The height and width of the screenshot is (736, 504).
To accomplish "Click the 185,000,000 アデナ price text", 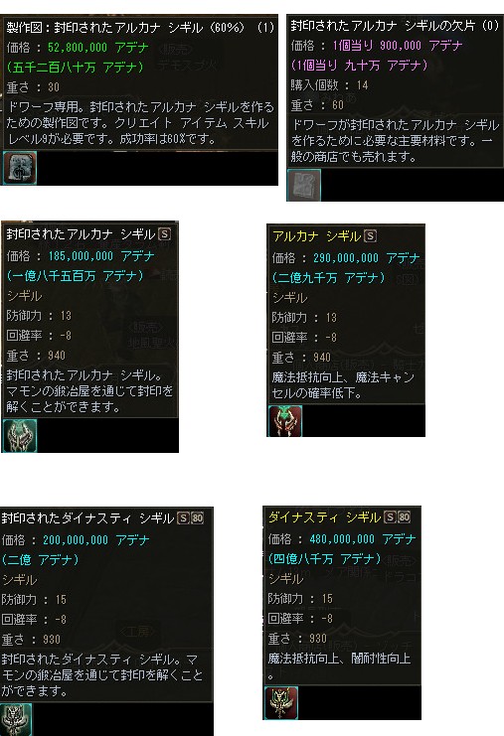I will [x=101, y=256].
